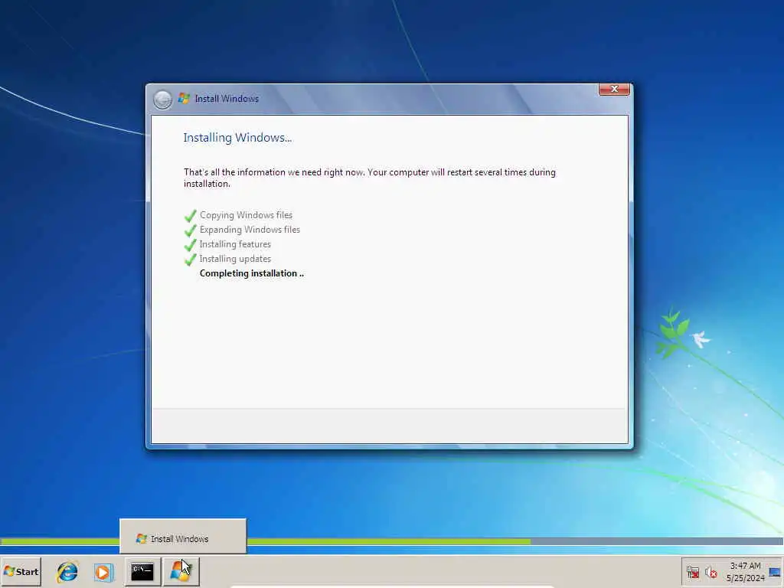Click the 'Installing Windows...' heading
This screenshot has height=588, width=784.
(x=237, y=138)
